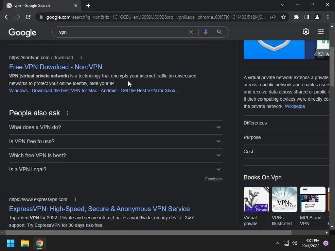The width and height of the screenshot is (335, 251).
Task: Open options for NordVPN result
Action: [81, 58]
